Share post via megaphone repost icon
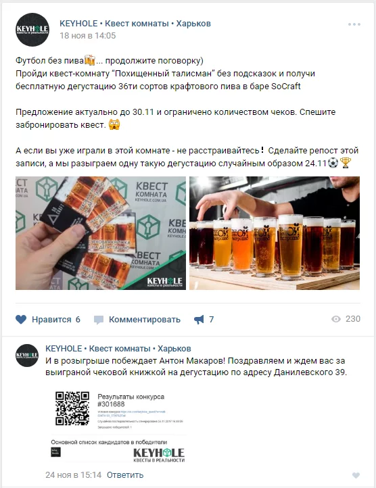376x488 pixels. 199,319
